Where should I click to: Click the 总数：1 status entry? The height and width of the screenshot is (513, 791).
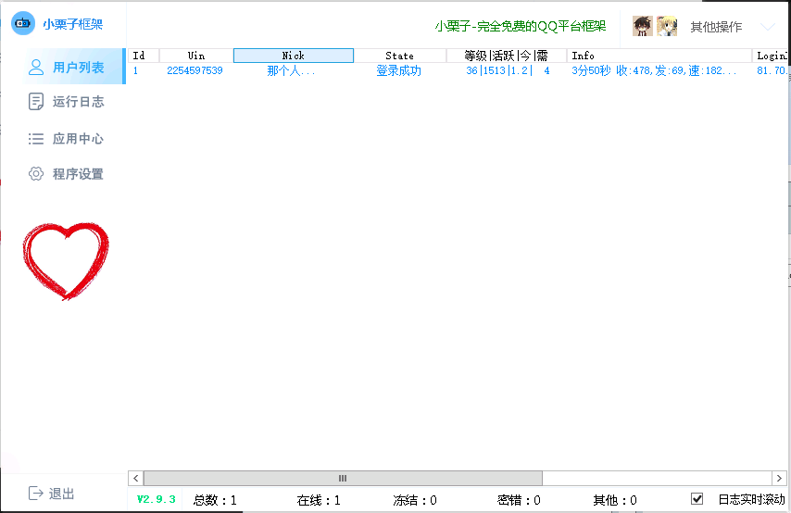click(x=215, y=500)
